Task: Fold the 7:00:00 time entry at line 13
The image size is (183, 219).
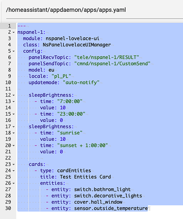Action: (14, 102)
